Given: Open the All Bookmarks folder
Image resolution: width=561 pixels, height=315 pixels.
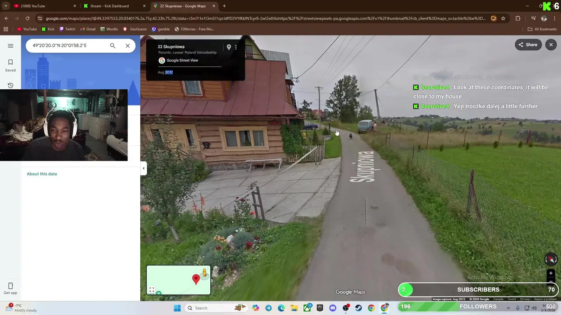Looking at the screenshot, I should (542, 29).
